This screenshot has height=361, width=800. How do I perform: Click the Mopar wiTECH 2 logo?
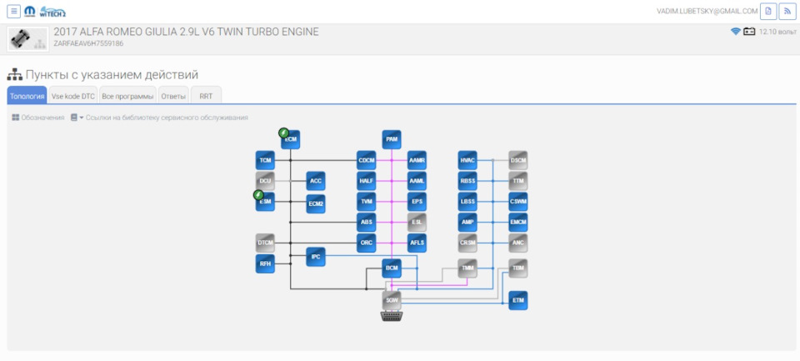click(45, 11)
